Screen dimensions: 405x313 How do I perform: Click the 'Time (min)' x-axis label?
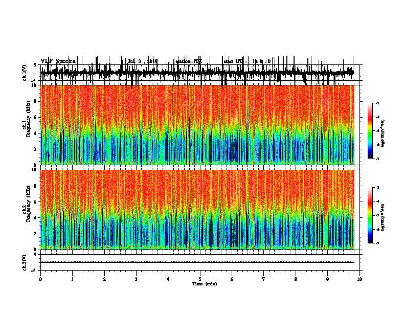tap(205, 284)
